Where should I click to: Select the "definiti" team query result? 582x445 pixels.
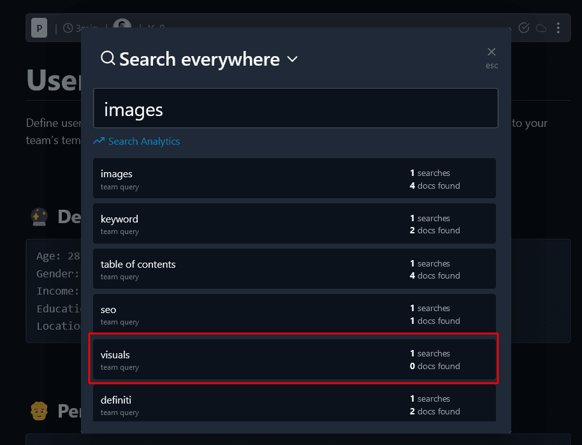294,405
